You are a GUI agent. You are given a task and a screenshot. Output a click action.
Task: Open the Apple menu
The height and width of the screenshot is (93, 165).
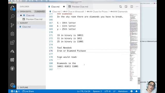pos(10,1)
